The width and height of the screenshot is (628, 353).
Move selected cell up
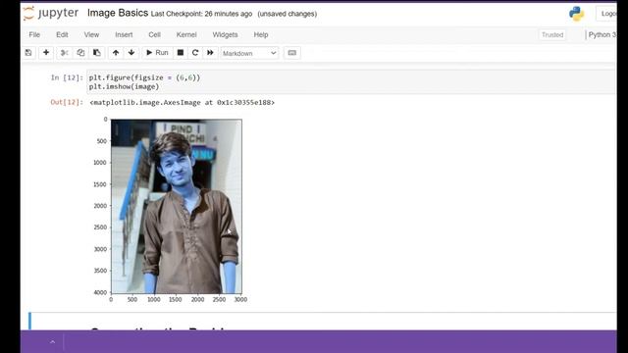click(x=116, y=53)
